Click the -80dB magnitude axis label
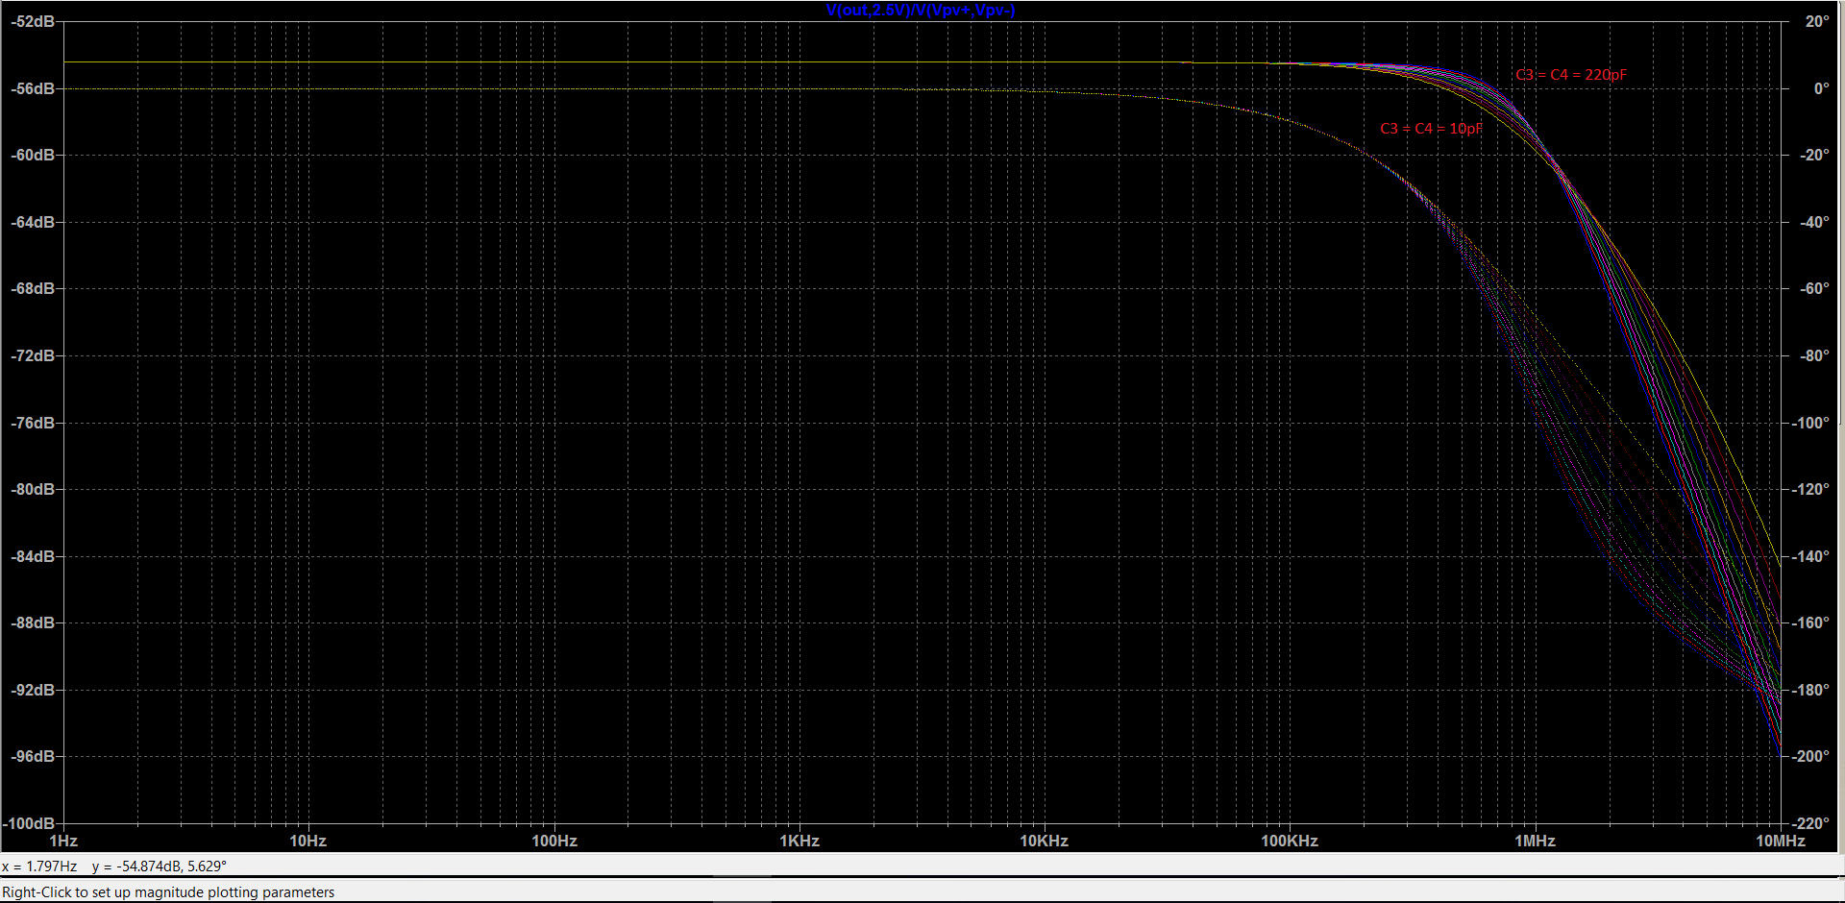The image size is (1845, 903). 33,489
